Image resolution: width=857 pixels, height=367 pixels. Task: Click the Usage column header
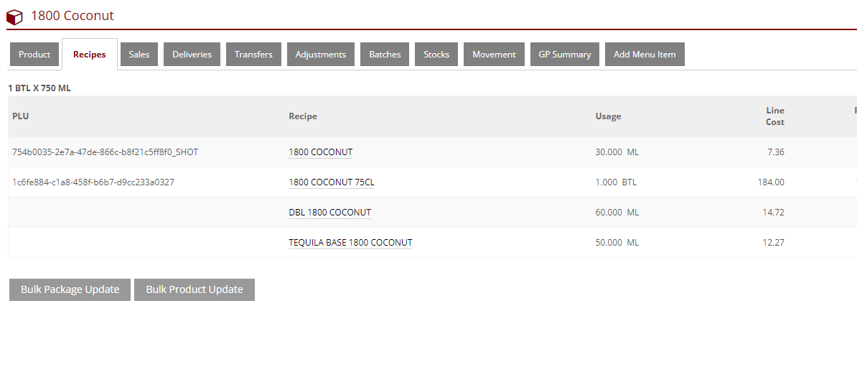click(x=608, y=116)
